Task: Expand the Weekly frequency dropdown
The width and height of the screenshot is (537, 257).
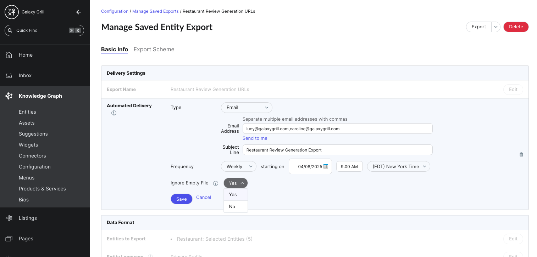Action: [239, 166]
